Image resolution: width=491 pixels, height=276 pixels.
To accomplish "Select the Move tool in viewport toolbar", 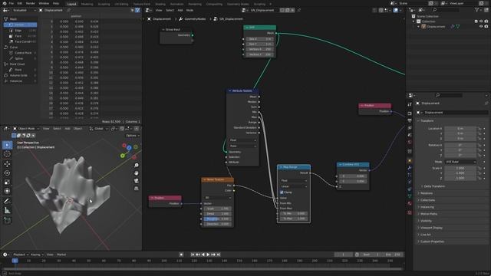I will click(x=7, y=163).
